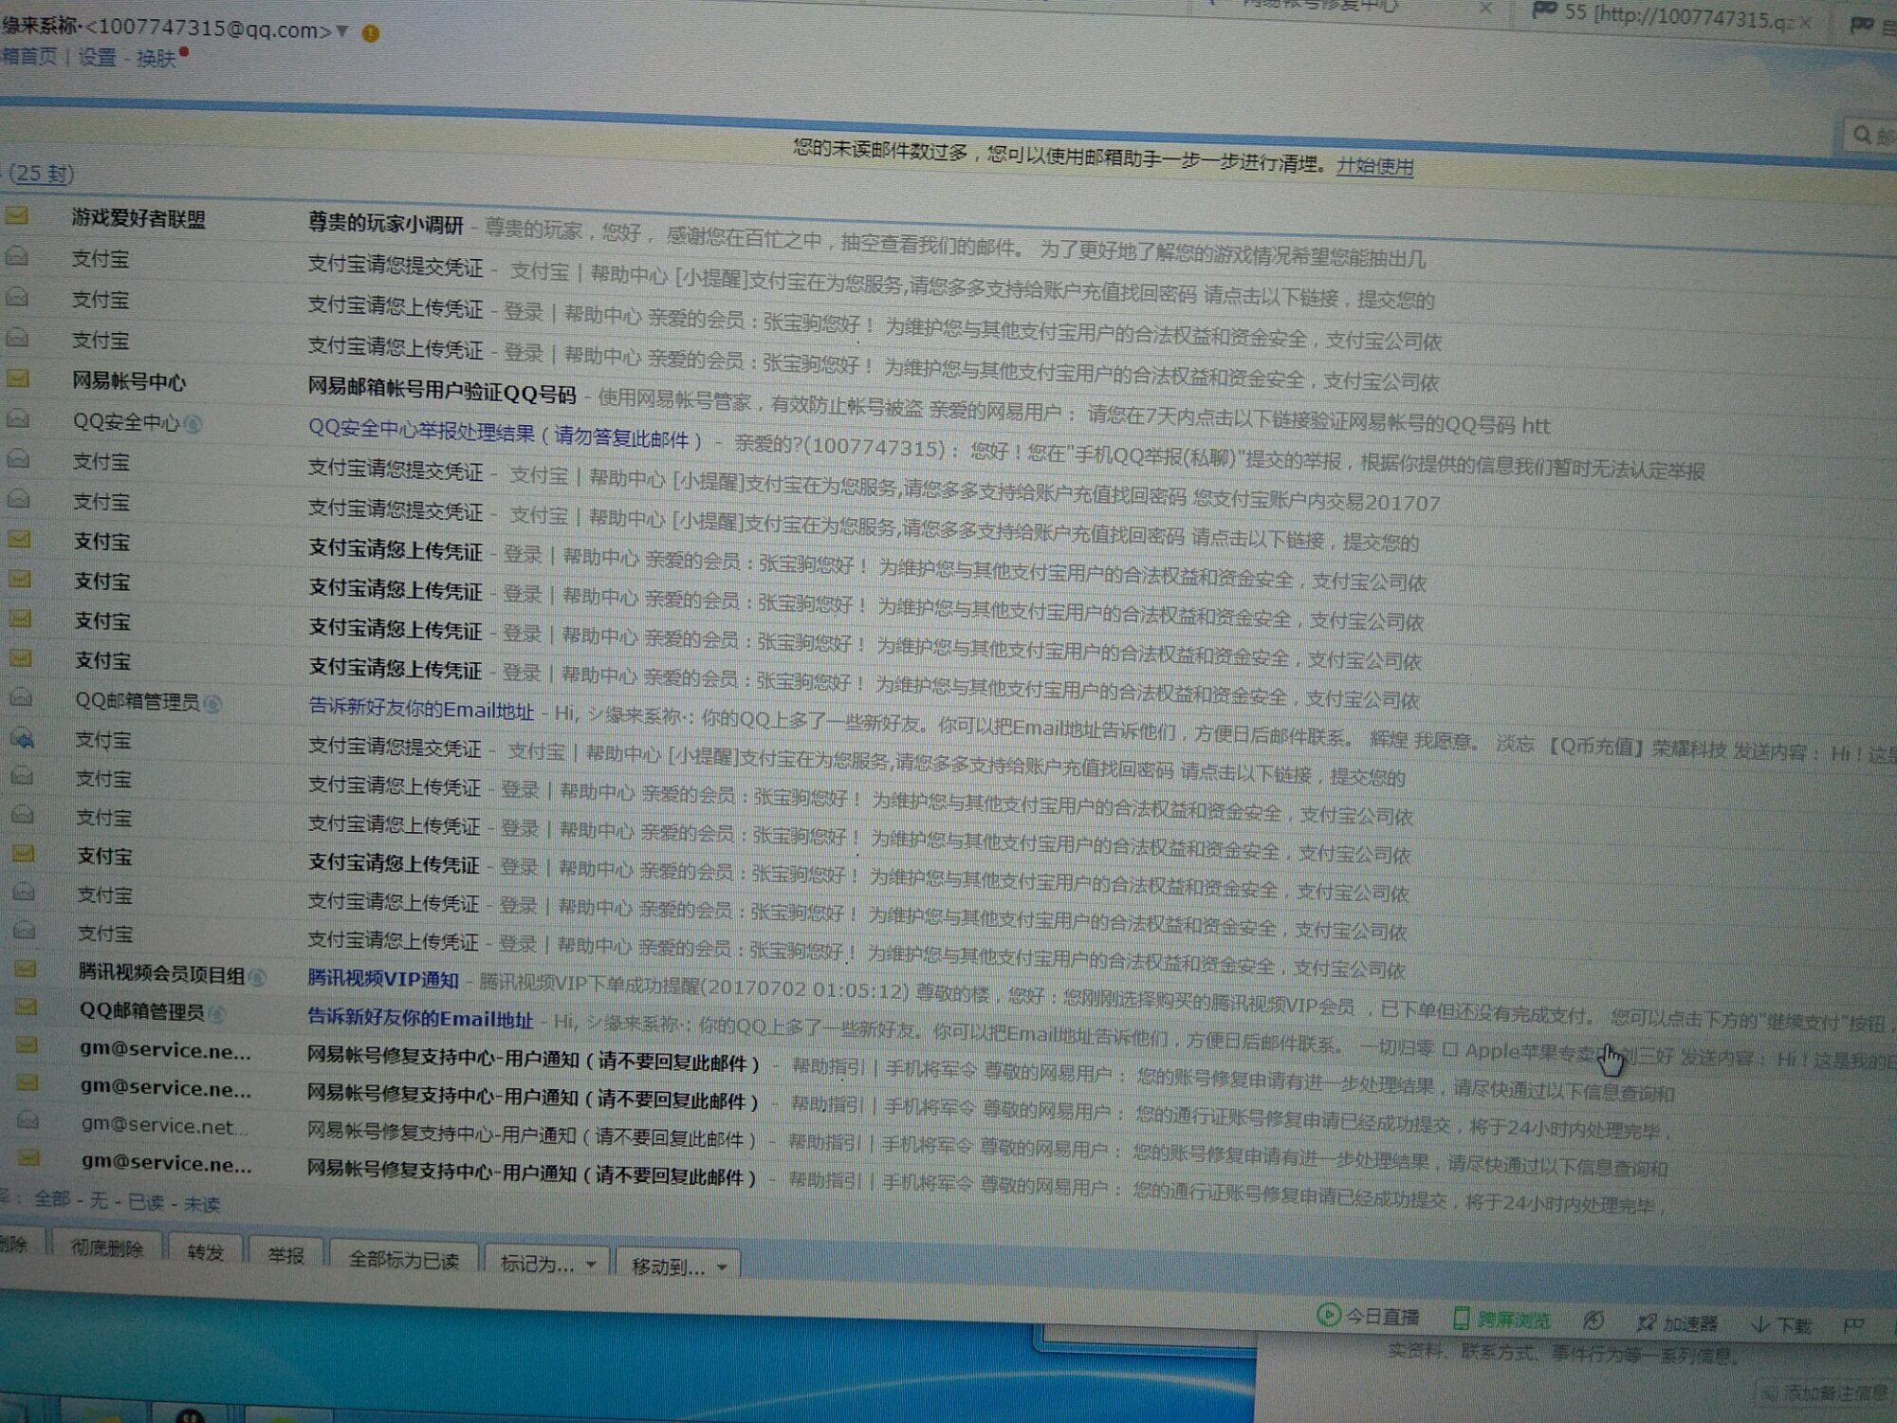The height and width of the screenshot is (1423, 1897).
Task: Click the verified badge next to QQ安全中心
Action: coord(193,424)
